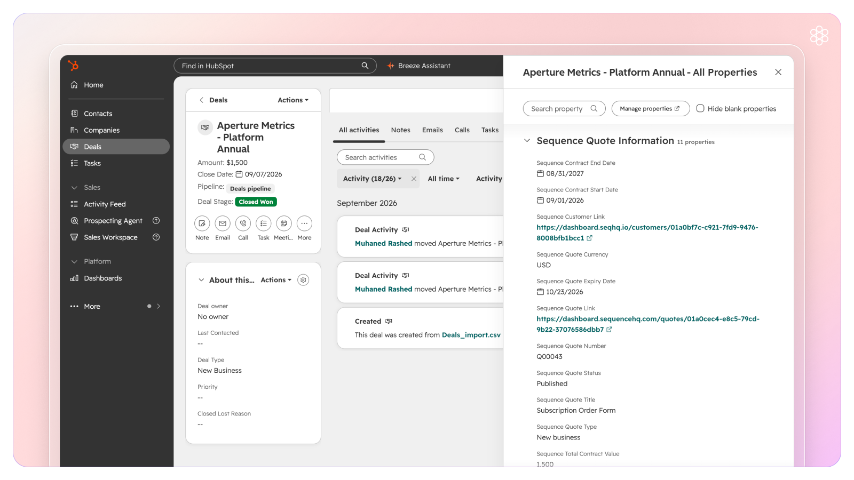The image size is (854, 480).
Task: Click the Manage properties button
Action: click(651, 108)
